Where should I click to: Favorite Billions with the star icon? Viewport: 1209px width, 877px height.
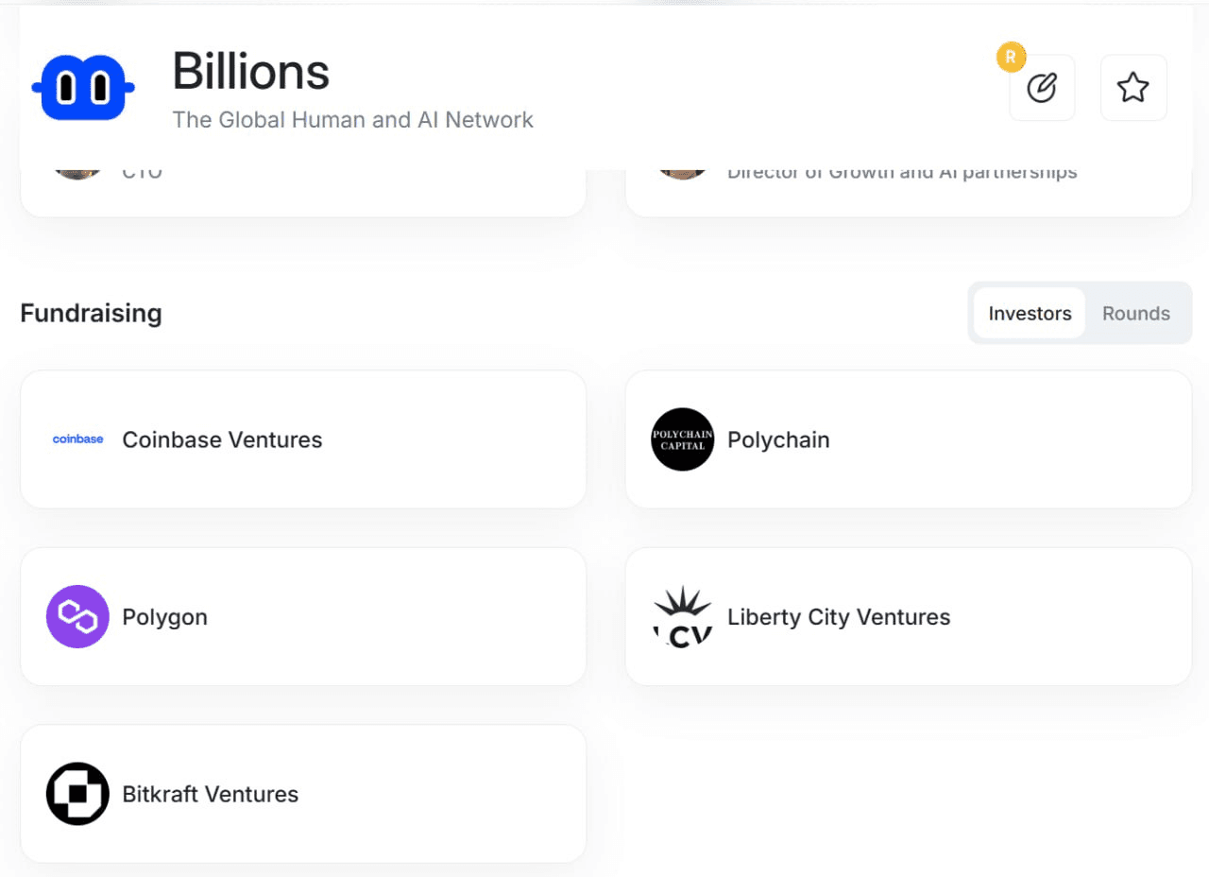[1133, 88]
